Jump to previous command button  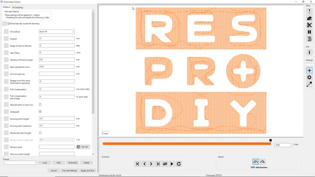(x=137, y=164)
